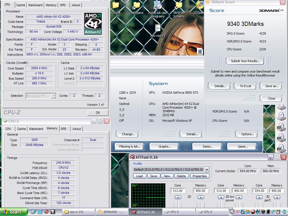Open the CDSpeed desktop icon
This screenshot has width=288, height=216.
click(x=200, y=5)
